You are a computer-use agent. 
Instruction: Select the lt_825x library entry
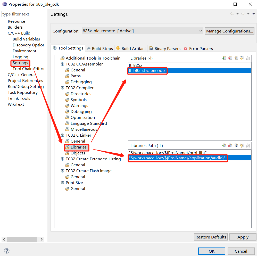(136, 65)
